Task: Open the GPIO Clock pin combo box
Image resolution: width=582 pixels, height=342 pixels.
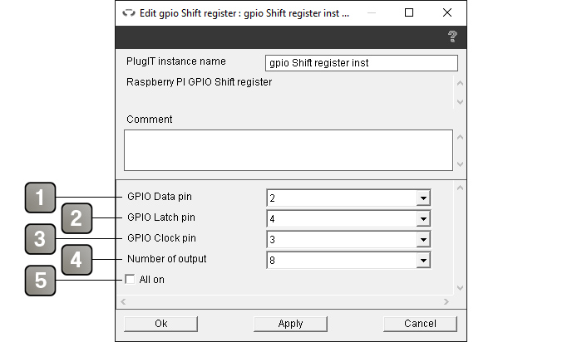Action: click(423, 240)
